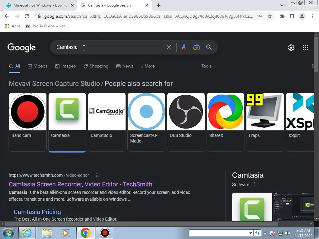Click the Camtasia logo in knowledge panel

252,207
